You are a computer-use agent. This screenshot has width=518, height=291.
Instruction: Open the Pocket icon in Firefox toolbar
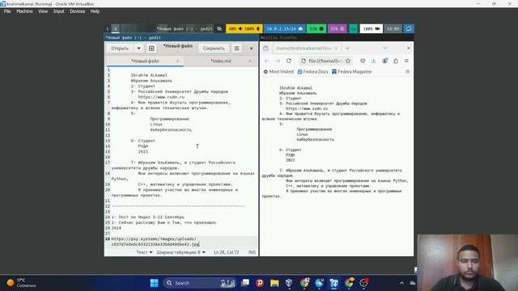[363, 61]
